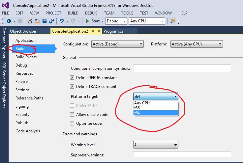Click the New Project toolbar icon
The height and width of the screenshot is (163, 243).
pyautogui.click(x=30, y=21)
